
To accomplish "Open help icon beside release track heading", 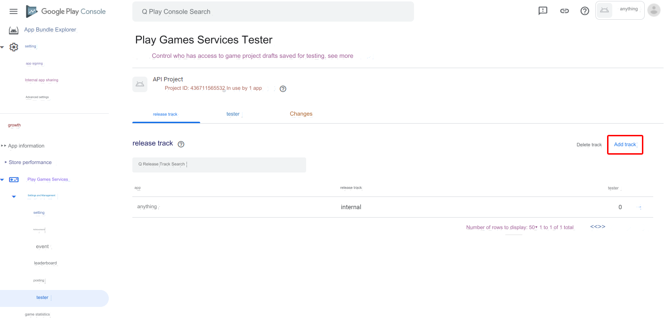I will click(x=181, y=144).
